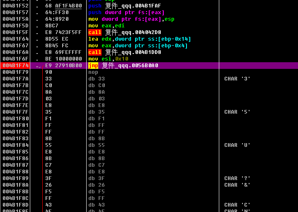Select the db 55 line
The width and height of the screenshot is (298, 212).
point(97,145)
